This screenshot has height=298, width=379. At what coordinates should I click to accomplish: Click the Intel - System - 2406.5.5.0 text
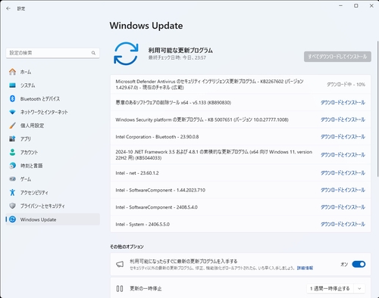tap(143, 224)
